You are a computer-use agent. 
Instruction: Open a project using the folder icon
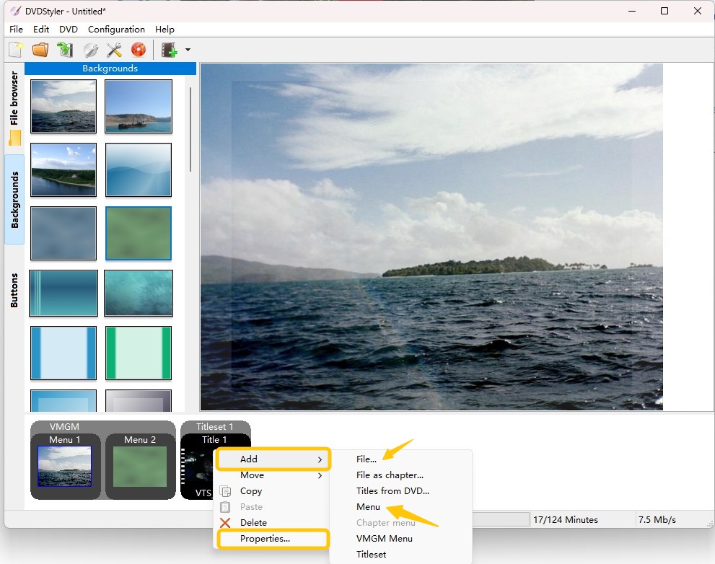[40, 49]
